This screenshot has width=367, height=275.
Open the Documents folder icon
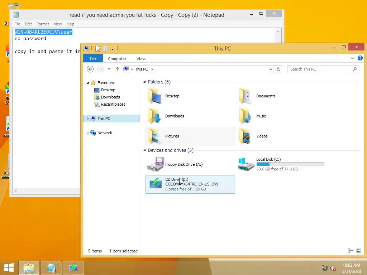coord(245,96)
